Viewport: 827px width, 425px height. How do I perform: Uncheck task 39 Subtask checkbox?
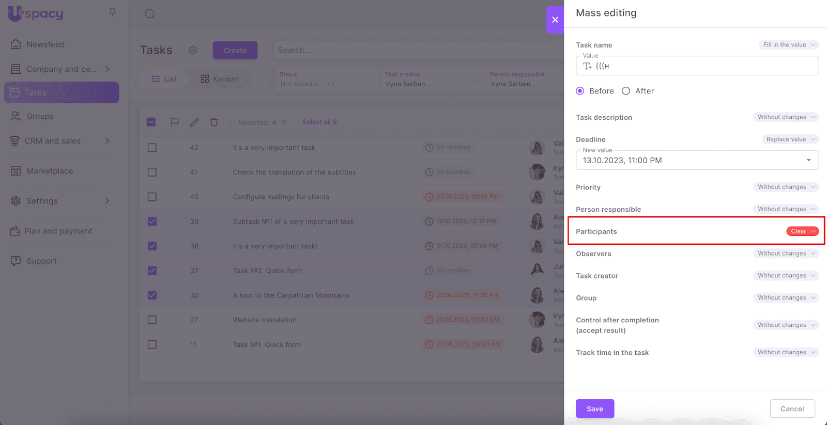pos(152,222)
